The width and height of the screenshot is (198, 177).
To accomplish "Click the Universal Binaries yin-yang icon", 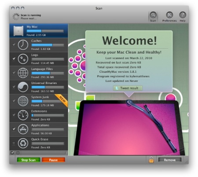I will (23, 87).
